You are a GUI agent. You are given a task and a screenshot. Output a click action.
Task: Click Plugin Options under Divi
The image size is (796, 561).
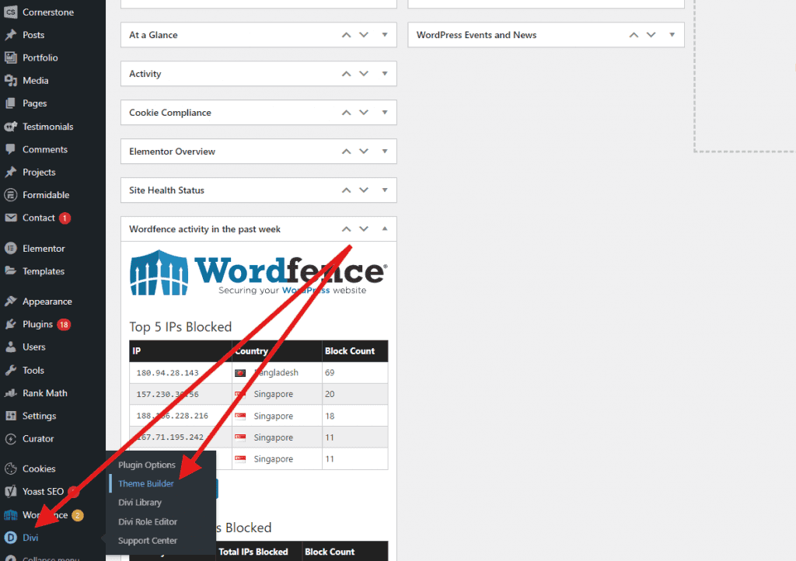146,464
